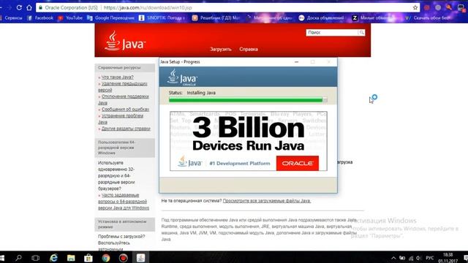Open the Microsoft Store taskbar icon
The width and height of the screenshot is (468, 263).
88,258
